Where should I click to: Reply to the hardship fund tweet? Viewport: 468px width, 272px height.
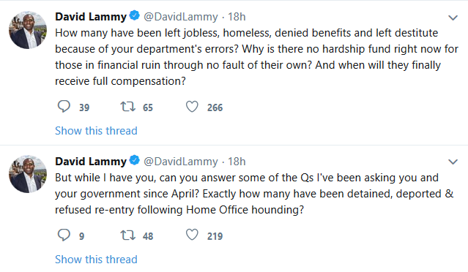tap(64, 106)
